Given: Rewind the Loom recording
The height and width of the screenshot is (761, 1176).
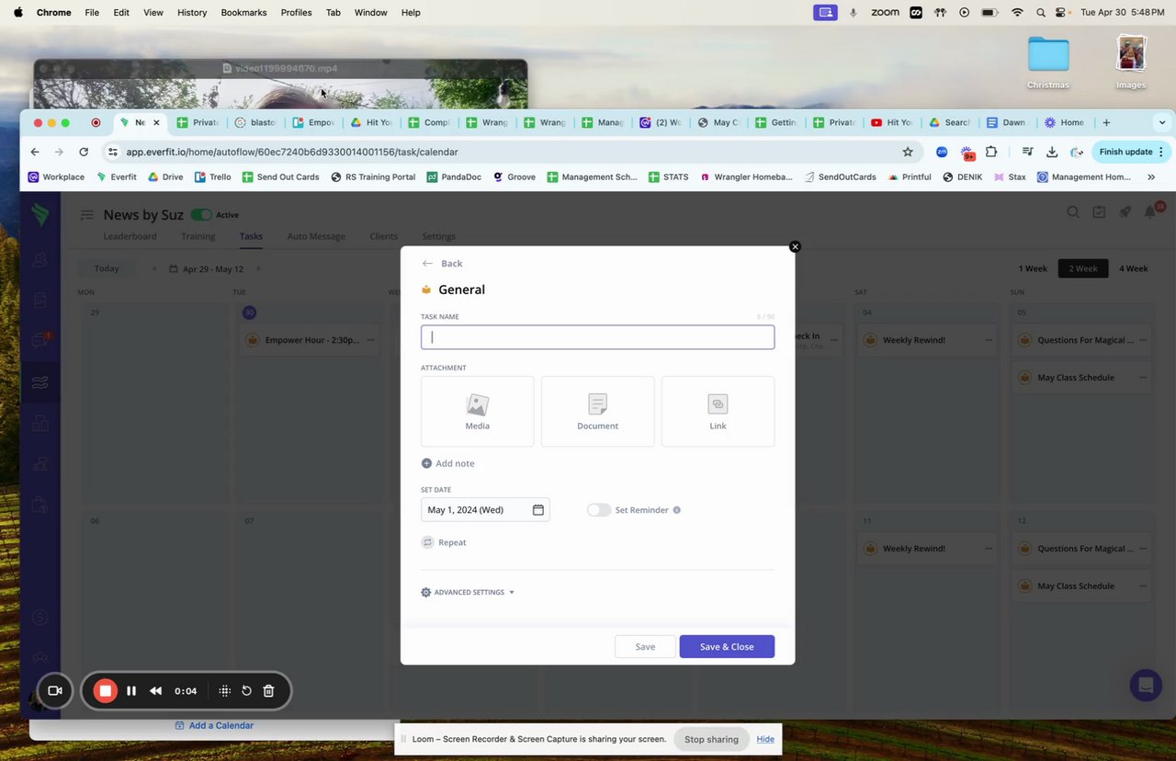Looking at the screenshot, I should (x=156, y=691).
